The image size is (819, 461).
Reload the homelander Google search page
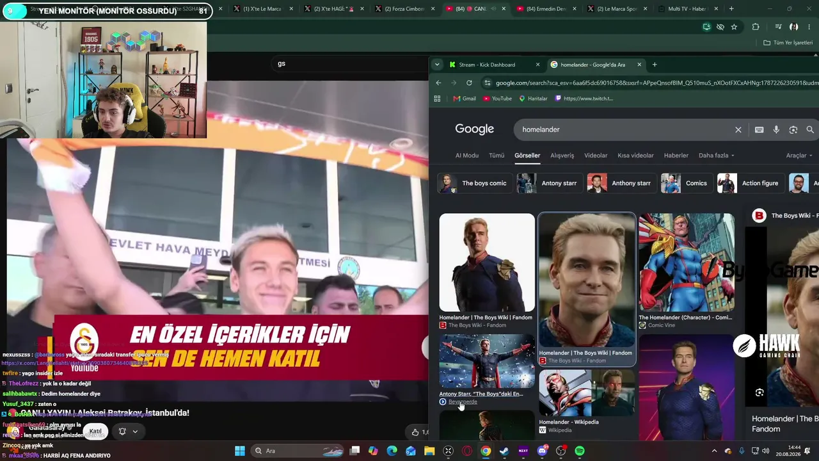[469, 83]
